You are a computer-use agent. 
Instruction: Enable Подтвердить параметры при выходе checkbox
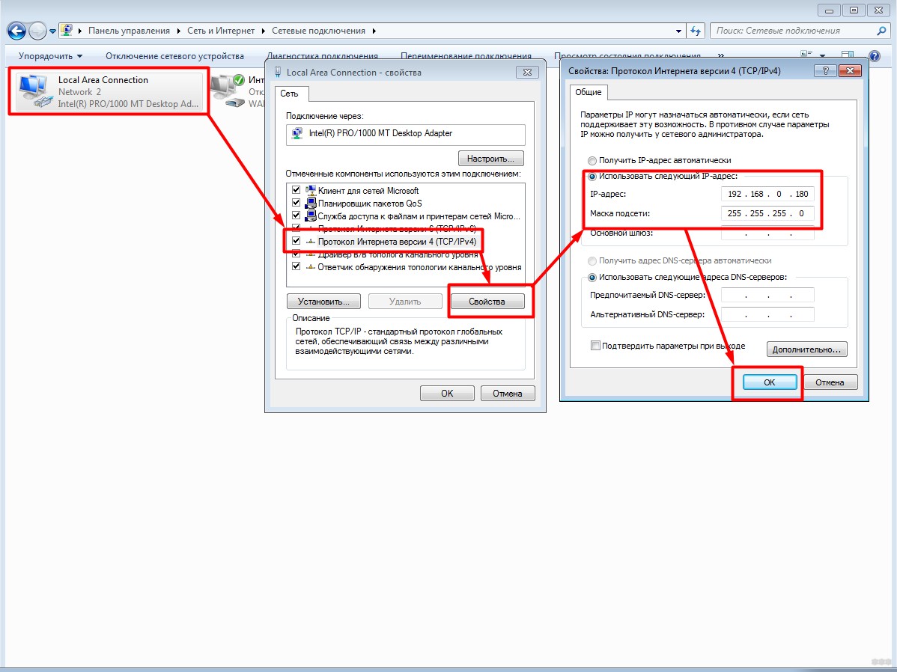pos(596,346)
